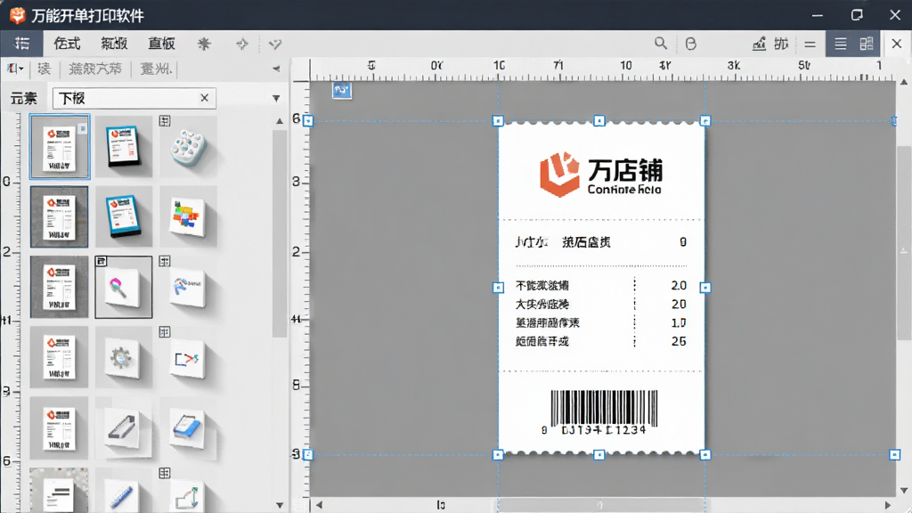Select the bubbly palette thumbnail

(x=188, y=149)
